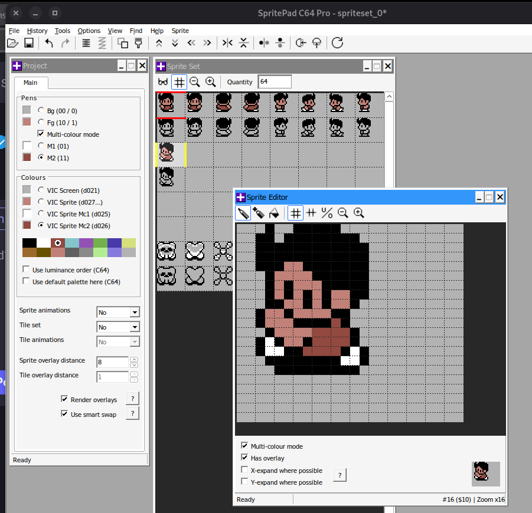Expand the Tile set dropdown
This screenshot has height=513, width=532.
pyautogui.click(x=135, y=327)
